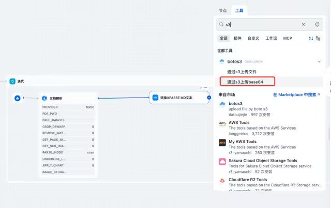This screenshot has height=208, width=331.
Task: Select the 自定义 filter tab
Action: click(253, 38)
